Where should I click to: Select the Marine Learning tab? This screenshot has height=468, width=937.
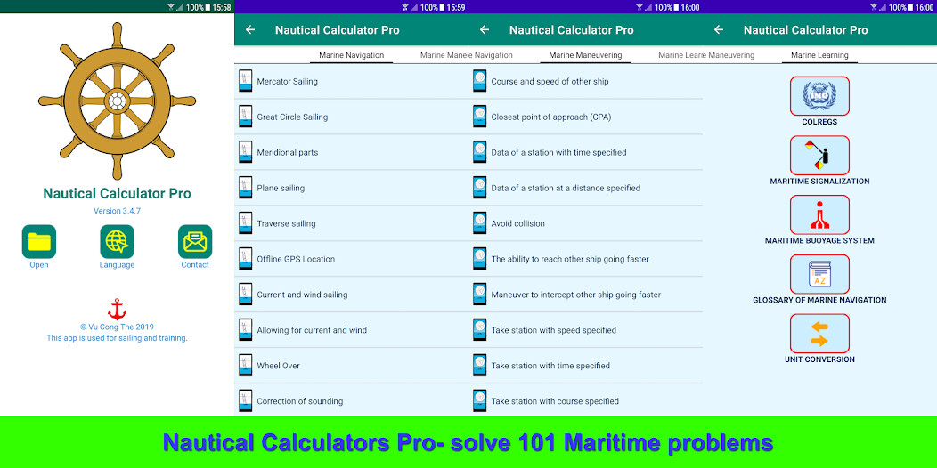coord(819,55)
